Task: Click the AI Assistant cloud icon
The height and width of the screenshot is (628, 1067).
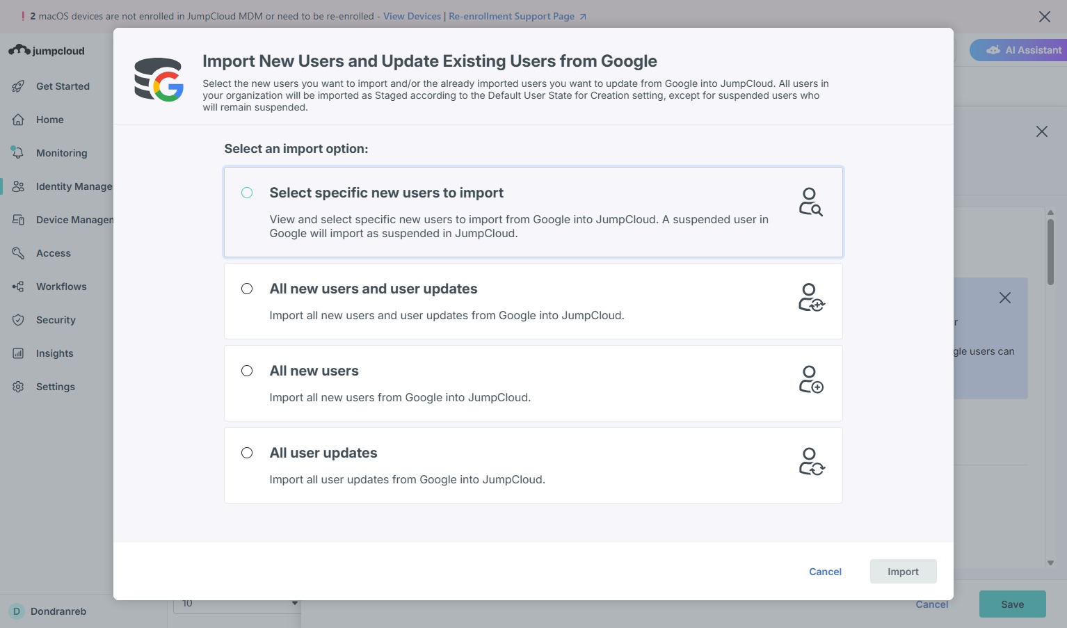Action: [x=993, y=50]
